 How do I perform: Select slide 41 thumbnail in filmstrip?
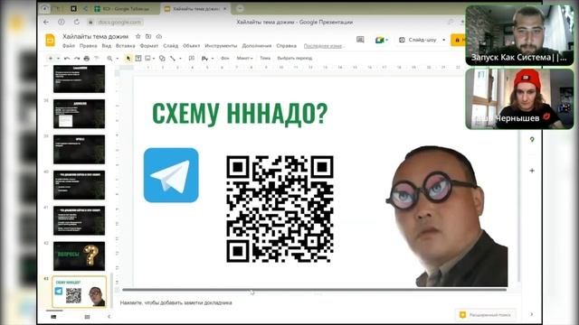point(79,220)
